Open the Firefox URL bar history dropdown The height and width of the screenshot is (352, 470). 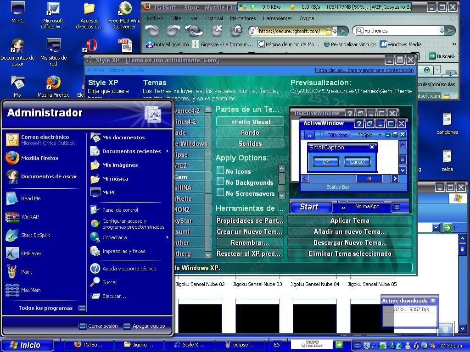[335, 31]
